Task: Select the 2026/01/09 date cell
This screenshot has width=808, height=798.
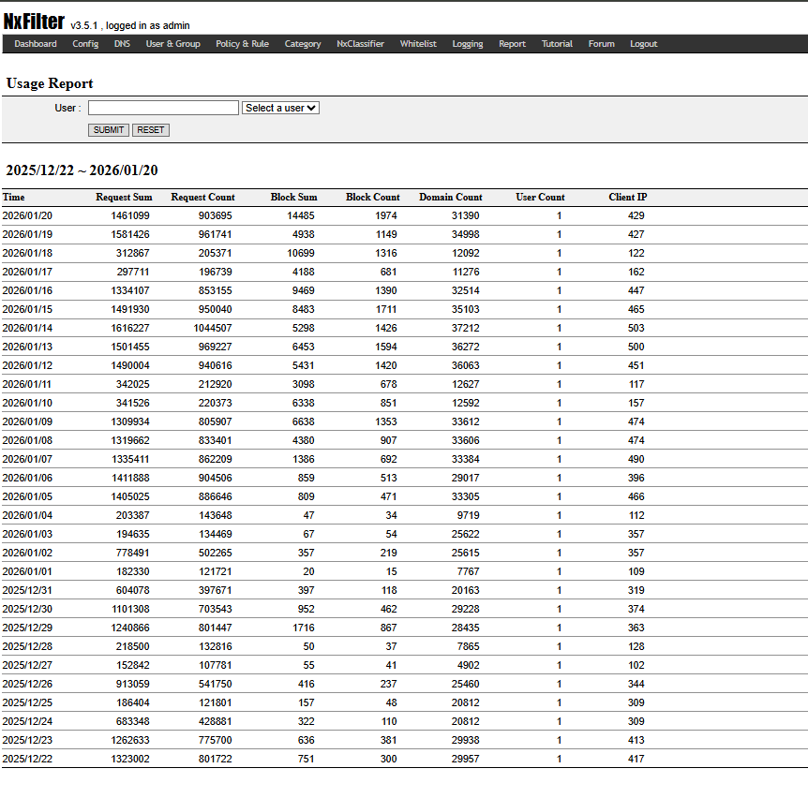Action: (27, 421)
